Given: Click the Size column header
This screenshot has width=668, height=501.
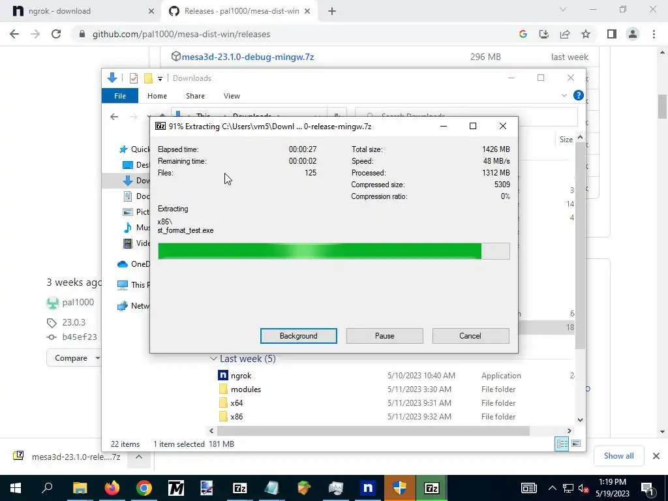Looking at the screenshot, I should [x=566, y=140].
